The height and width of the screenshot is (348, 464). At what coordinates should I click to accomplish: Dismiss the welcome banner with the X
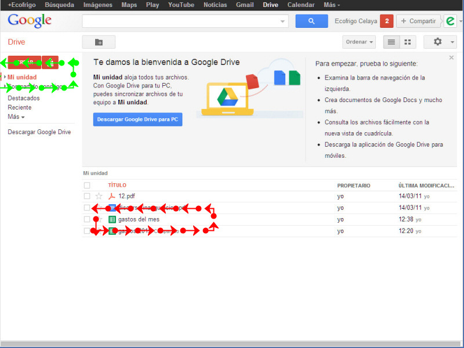[451, 57]
